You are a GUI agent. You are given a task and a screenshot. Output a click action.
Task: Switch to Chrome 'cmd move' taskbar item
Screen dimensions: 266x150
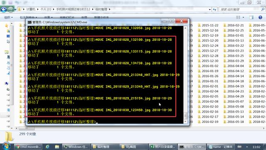(x=28, y=147)
